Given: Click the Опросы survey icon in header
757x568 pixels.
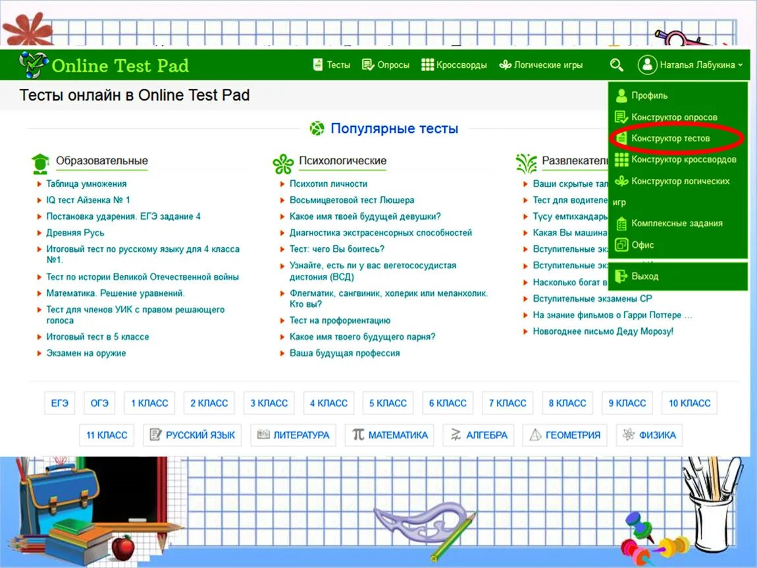Looking at the screenshot, I should (368, 64).
